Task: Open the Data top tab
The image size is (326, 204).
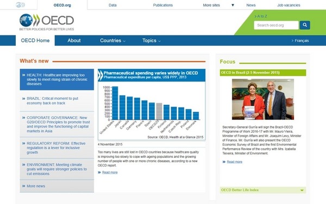Action: (x=112, y=5)
